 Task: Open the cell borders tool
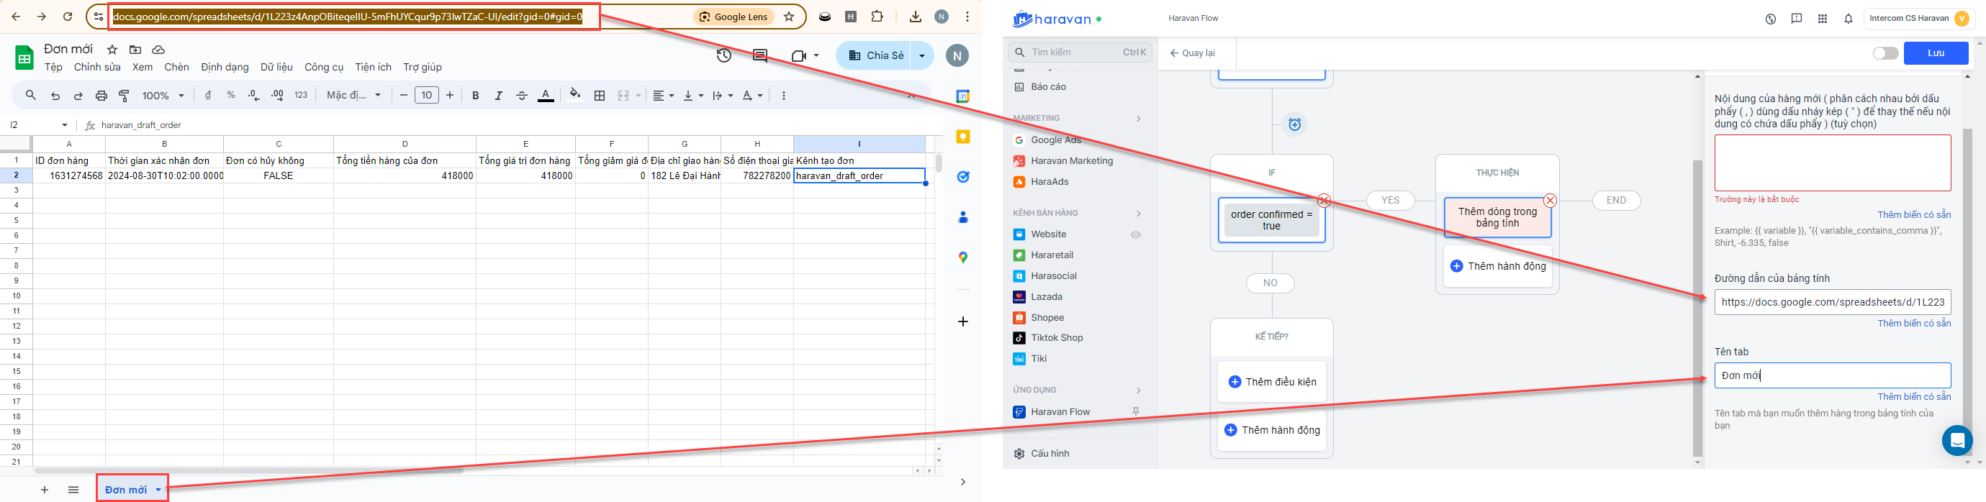[x=600, y=96]
